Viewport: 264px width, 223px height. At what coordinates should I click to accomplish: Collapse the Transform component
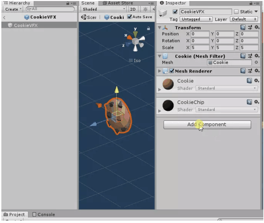click(x=159, y=27)
